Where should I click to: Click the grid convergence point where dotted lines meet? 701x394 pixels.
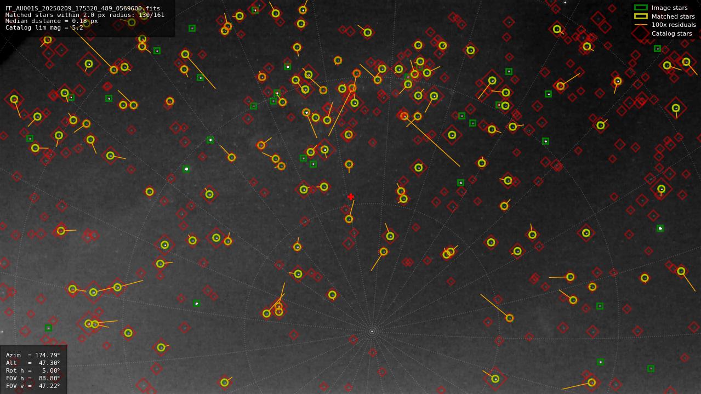point(372,331)
